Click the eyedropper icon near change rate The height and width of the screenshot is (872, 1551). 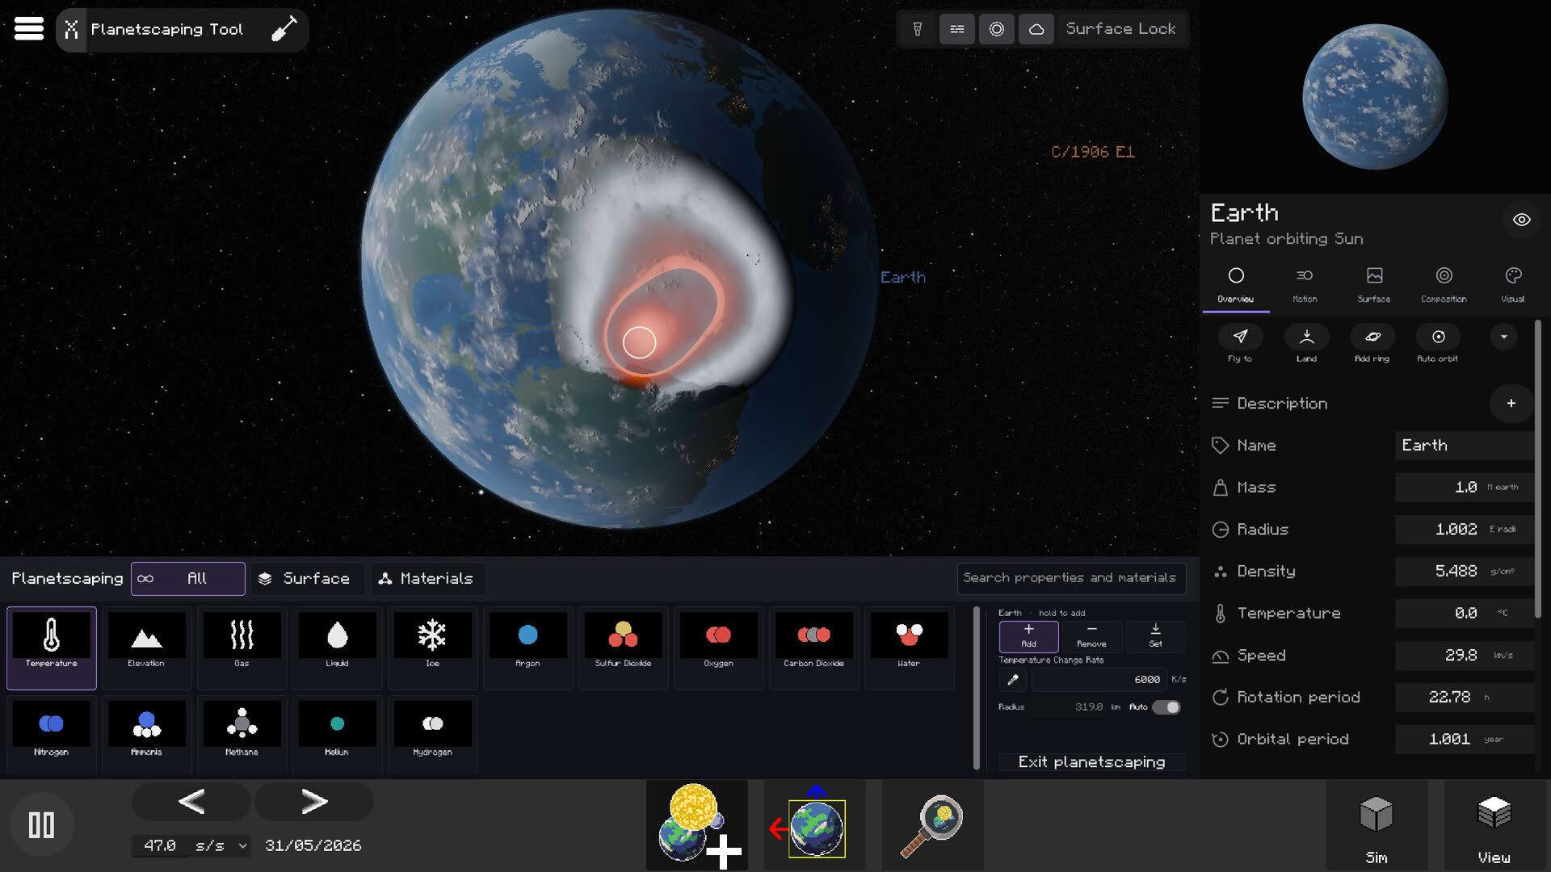[1013, 680]
